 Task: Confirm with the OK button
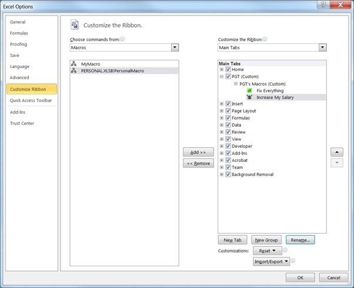[300, 277]
